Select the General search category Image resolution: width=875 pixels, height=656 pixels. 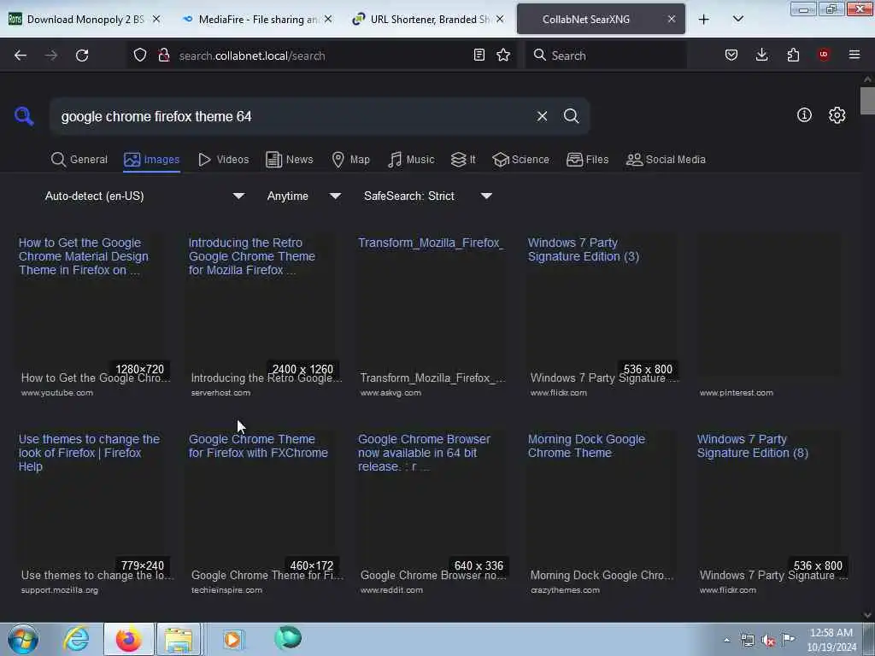coord(79,160)
